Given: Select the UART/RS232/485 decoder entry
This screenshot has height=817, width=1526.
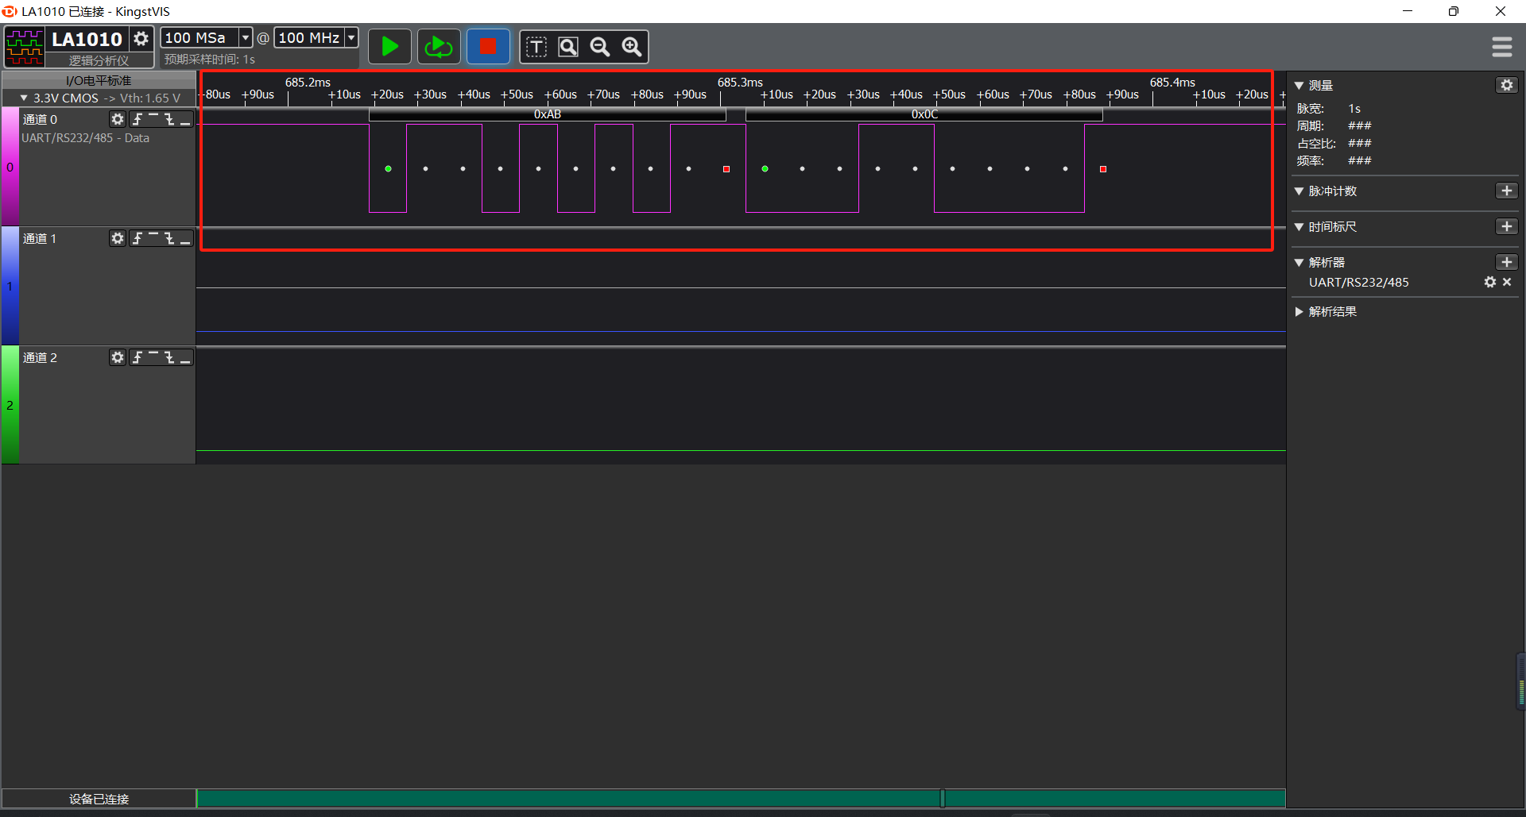Looking at the screenshot, I should click(x=1359, y=283).
